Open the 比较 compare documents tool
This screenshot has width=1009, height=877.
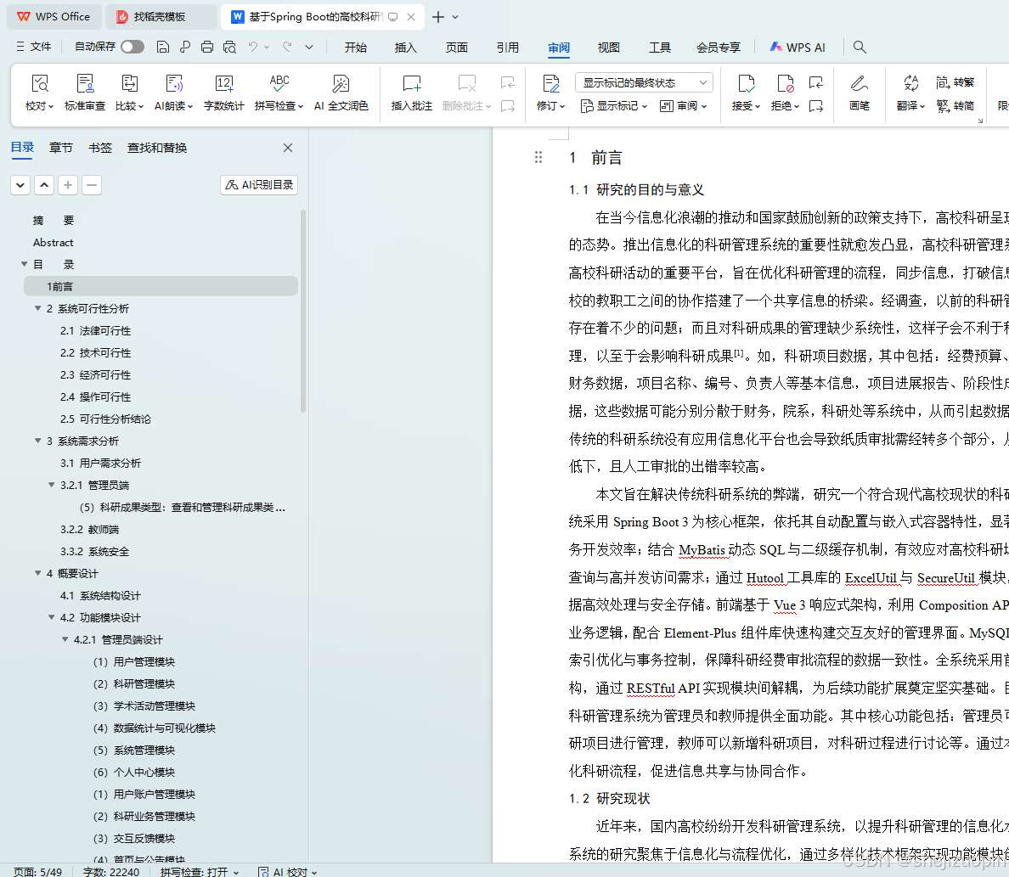click(129, 93)
